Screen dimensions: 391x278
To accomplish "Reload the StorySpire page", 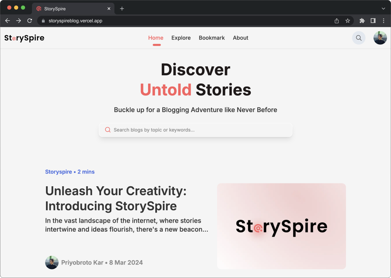I will click(x=30, y=21).
